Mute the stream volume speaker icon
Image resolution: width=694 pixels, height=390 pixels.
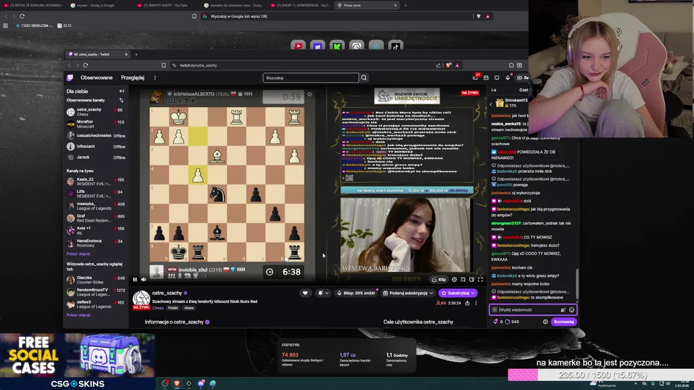click(144, 279)
